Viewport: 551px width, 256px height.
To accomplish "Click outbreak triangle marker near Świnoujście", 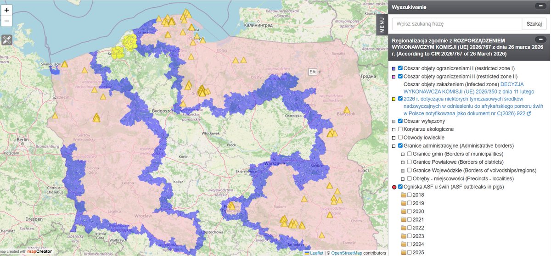I will [x=65, y=65].
